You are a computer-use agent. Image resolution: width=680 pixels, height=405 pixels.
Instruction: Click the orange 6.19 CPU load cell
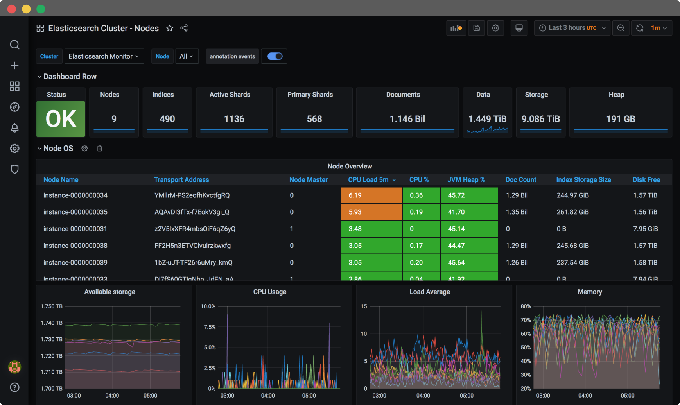(x=371, y=195)
